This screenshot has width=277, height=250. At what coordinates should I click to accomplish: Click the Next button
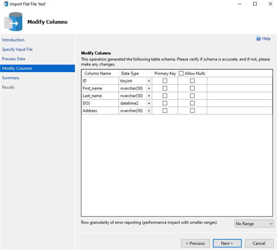pos(227,243)
